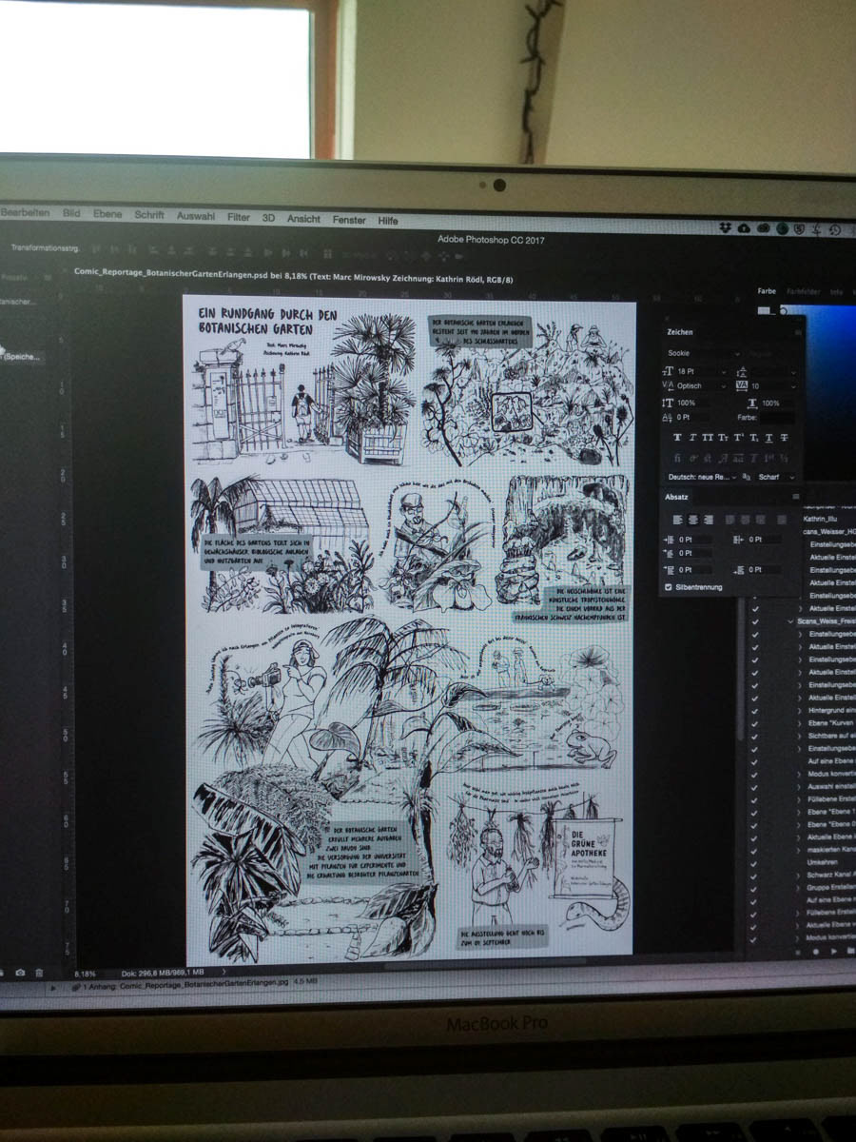Screen dimensions: 856x1142
Task: Click the Kathrin_Illu action set
Action: click(820, 520)
